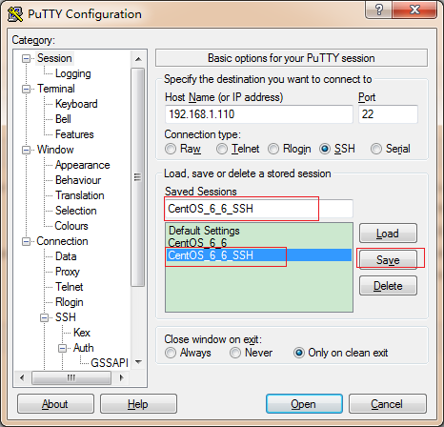The height and width of the screenshot is (427, 444).
Task: Click the Delete session button
Action: [388, 286]
